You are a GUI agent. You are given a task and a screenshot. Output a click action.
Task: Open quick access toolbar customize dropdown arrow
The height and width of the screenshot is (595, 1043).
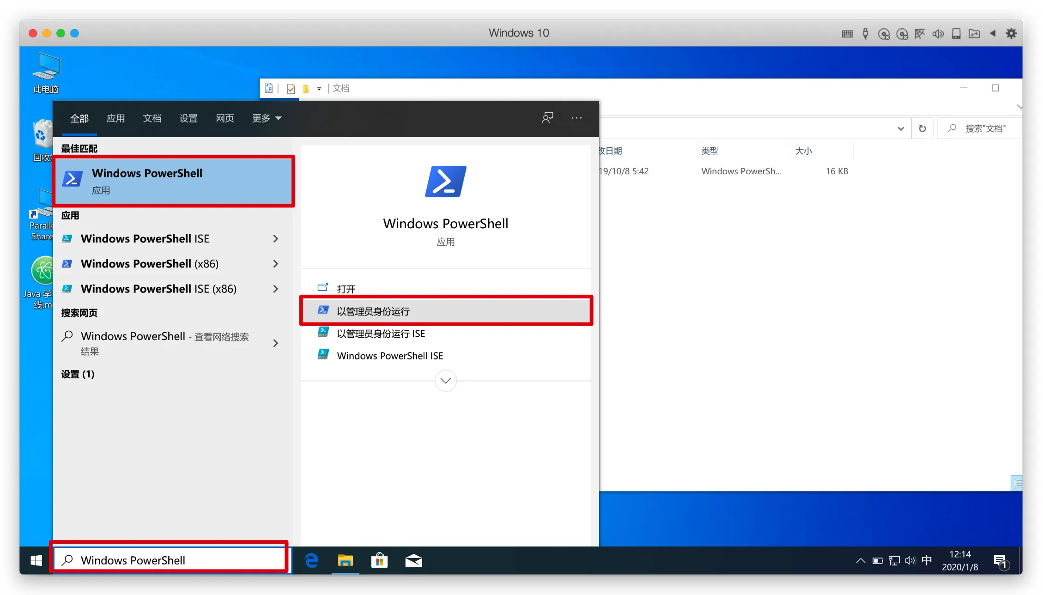click(x=319, y=89)
